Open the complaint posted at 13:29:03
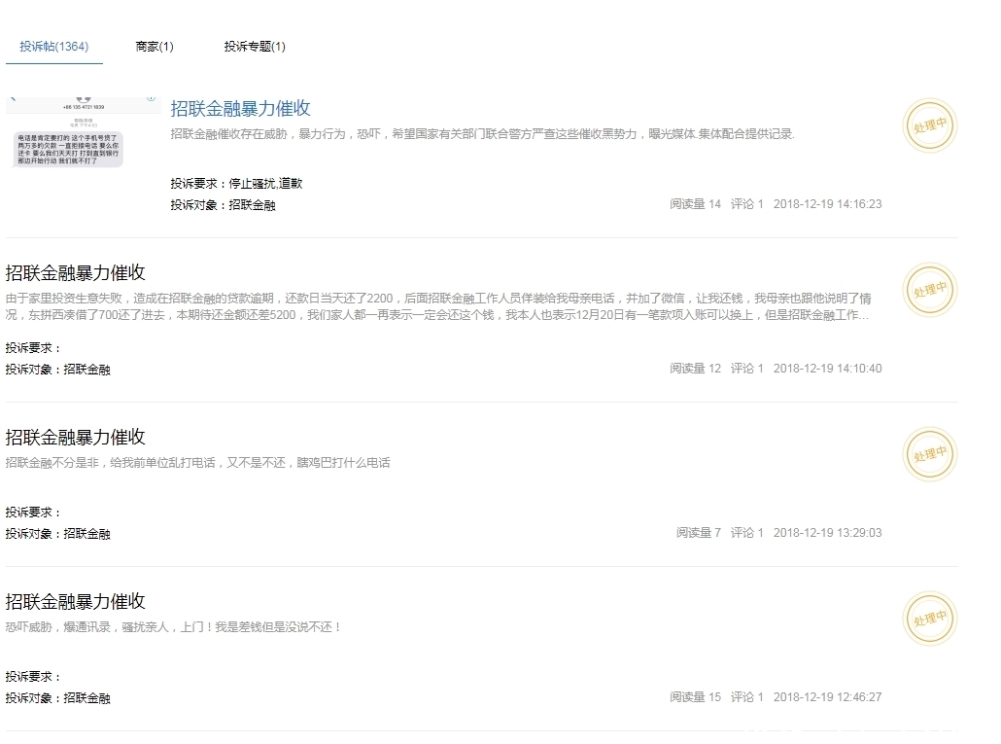1001x744 pixels. [75, 437]
